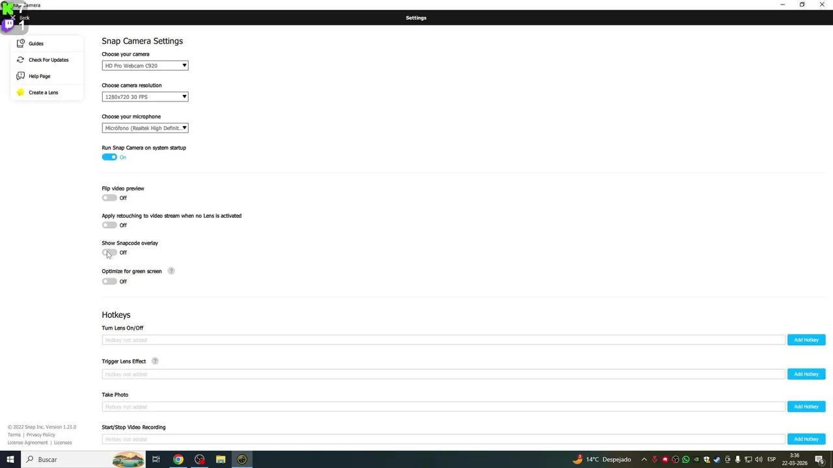Click the volume speaker tray icon
This screenshot has width=833, height=468.
tap(759, 460)
